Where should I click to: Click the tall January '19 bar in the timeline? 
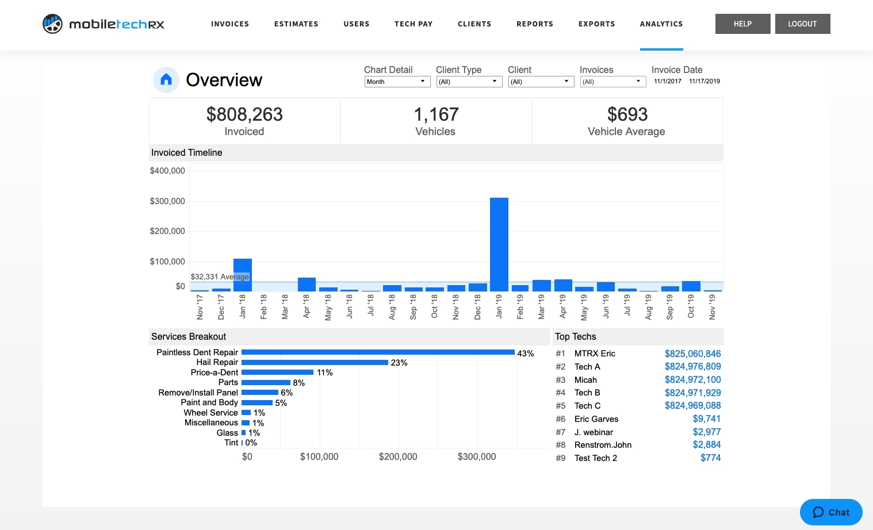click(499, 241)
